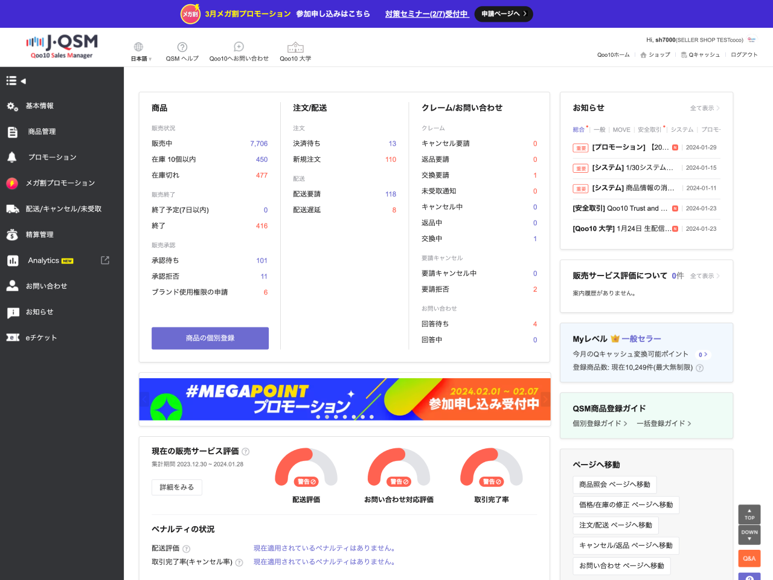
Task: Open 日本語 language dropdown
Action: coord(141,59)
